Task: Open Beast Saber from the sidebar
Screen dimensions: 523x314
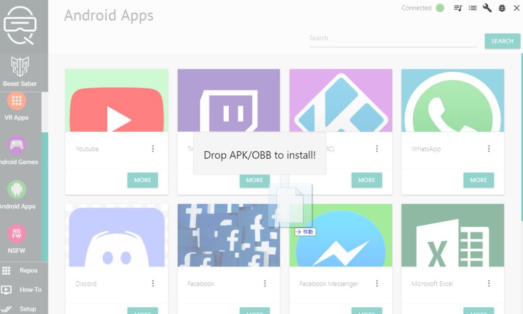Action: [20, 72]
